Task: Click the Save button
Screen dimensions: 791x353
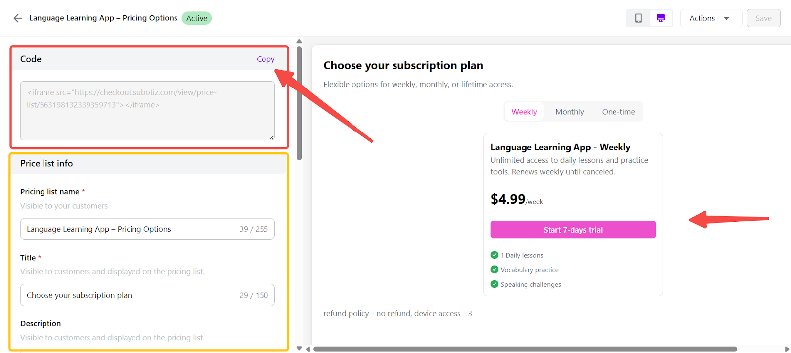Action: coord(763,18)
